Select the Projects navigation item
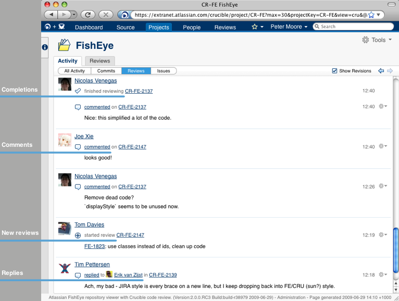 [x=158, y=27]
